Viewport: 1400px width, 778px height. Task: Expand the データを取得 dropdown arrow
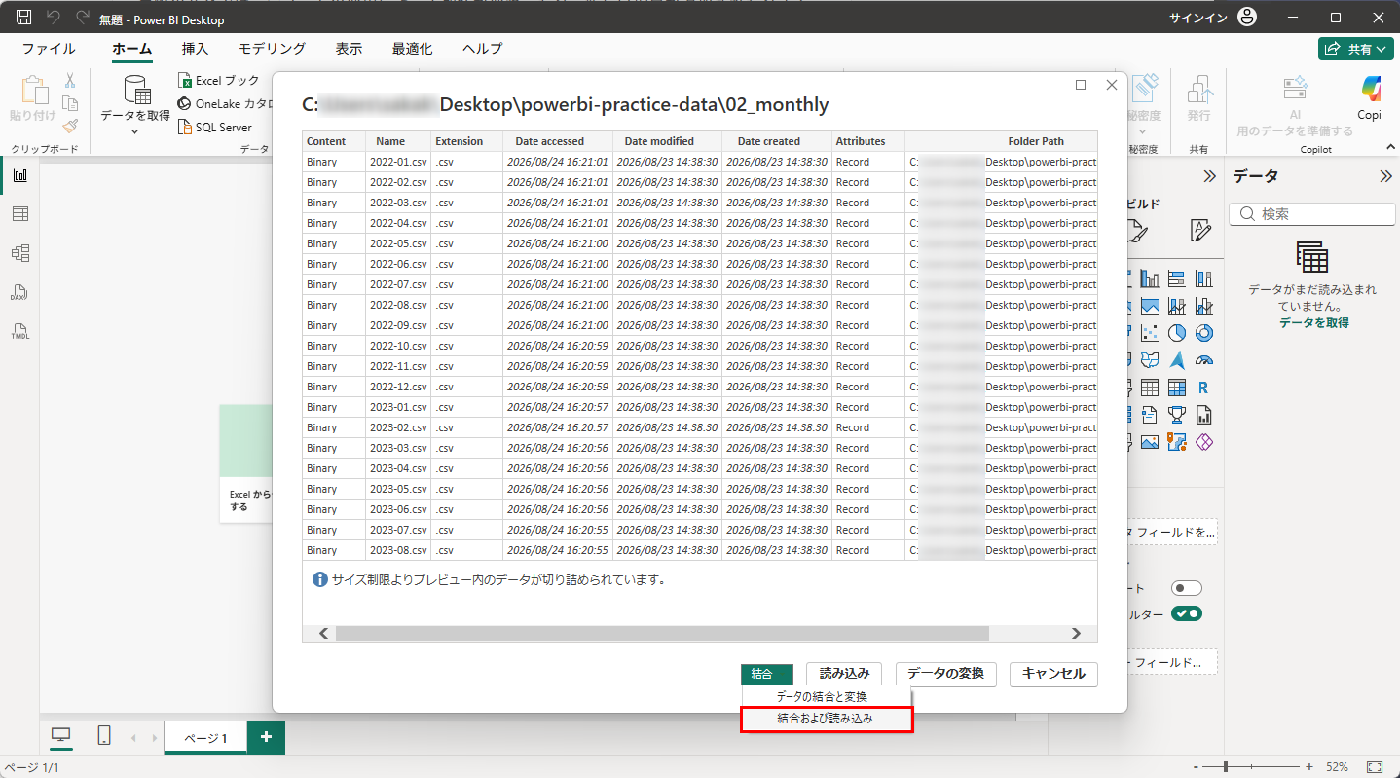(135, 131)
